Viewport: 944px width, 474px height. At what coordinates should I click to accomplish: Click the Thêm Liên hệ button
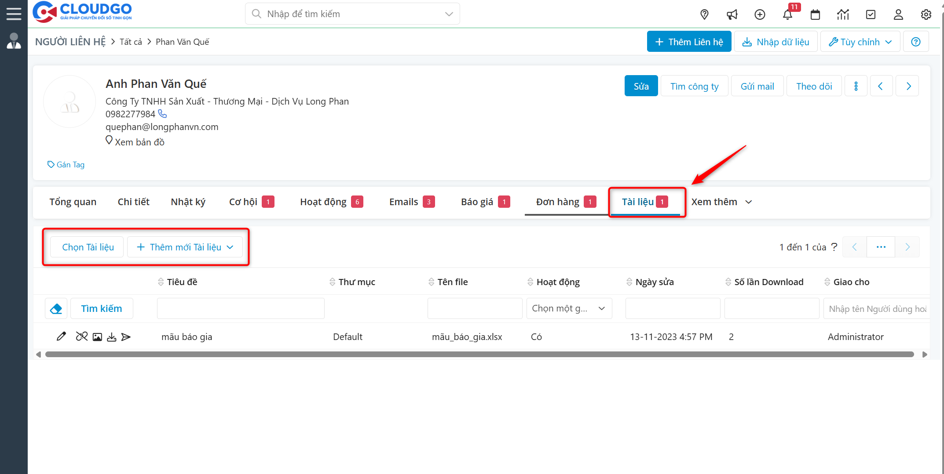click(x=689, y=42)
